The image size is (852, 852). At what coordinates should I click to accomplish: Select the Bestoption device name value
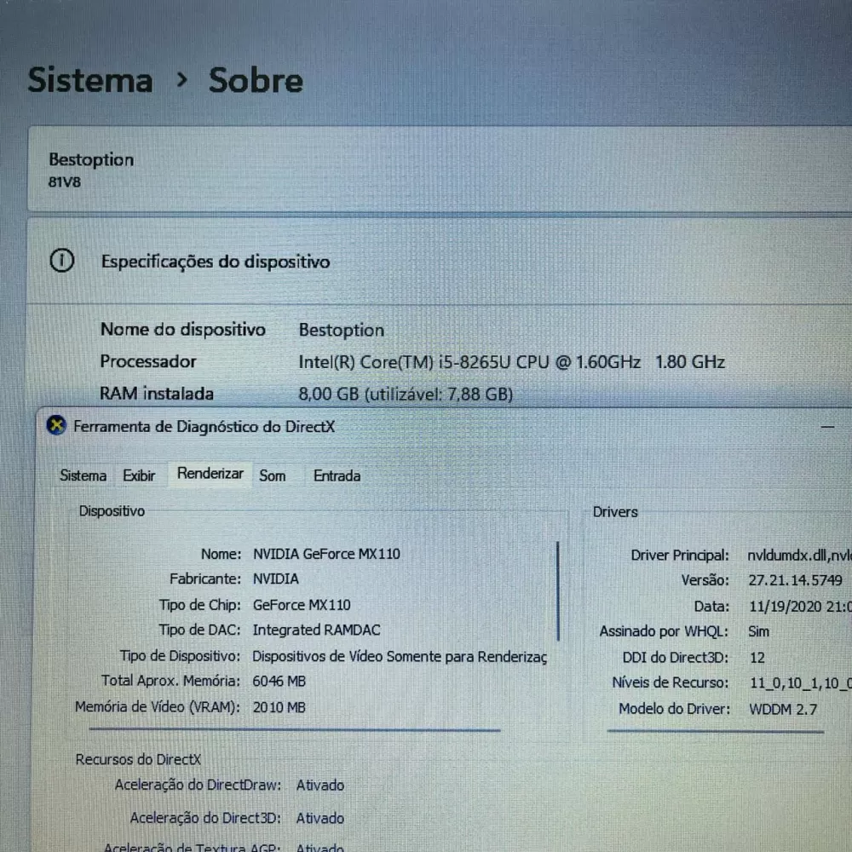coord(342,331)
